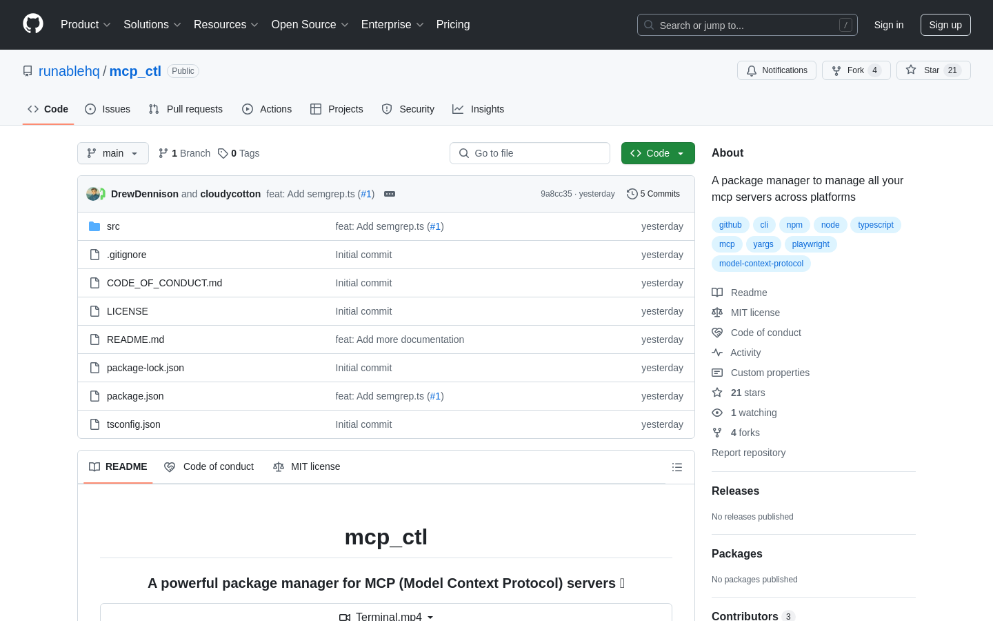The width and height of the screenshot is (993, 621).
Task: Expand the commit message ellipsis icon
Action: [390, 194]
